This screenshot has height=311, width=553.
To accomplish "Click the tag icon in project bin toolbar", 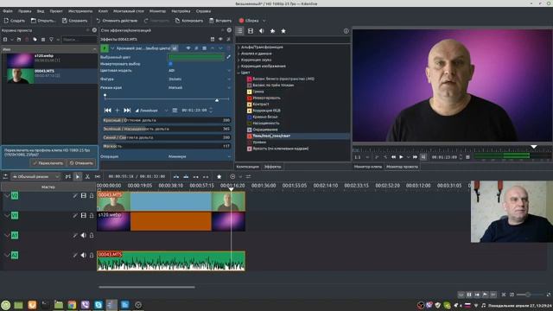I will click(35, 40).
